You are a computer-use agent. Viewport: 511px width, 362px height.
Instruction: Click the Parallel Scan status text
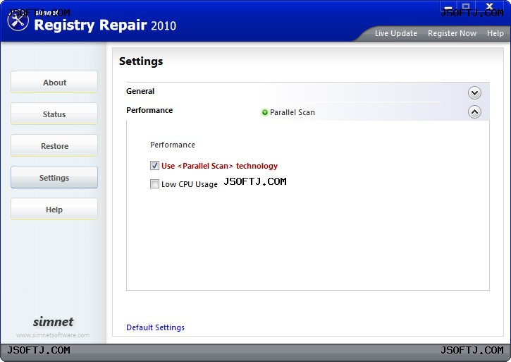click(293, 112)
